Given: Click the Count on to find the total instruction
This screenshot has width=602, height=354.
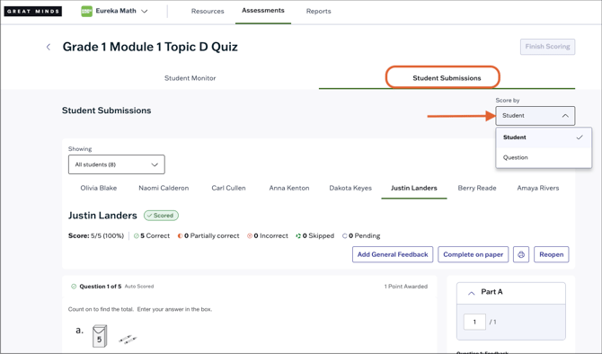Looking at the screenshot, I should click(140, 309).
